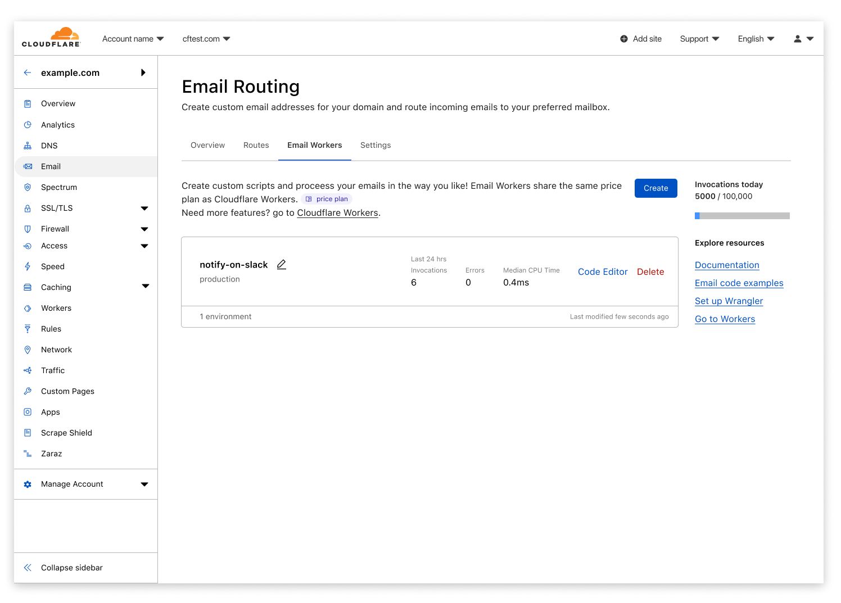This screenshot has height=603, width=841.
Task: Click the Workers diamond icon
Action: tap(28, 308)
